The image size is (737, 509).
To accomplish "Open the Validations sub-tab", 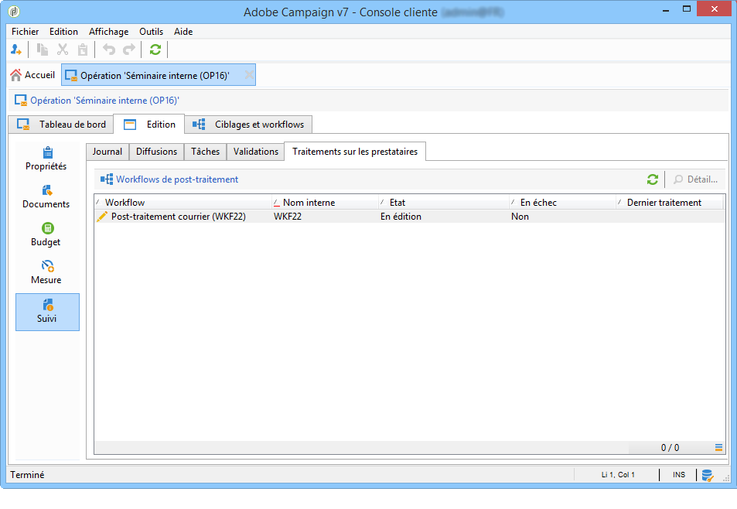I will 256,152.
